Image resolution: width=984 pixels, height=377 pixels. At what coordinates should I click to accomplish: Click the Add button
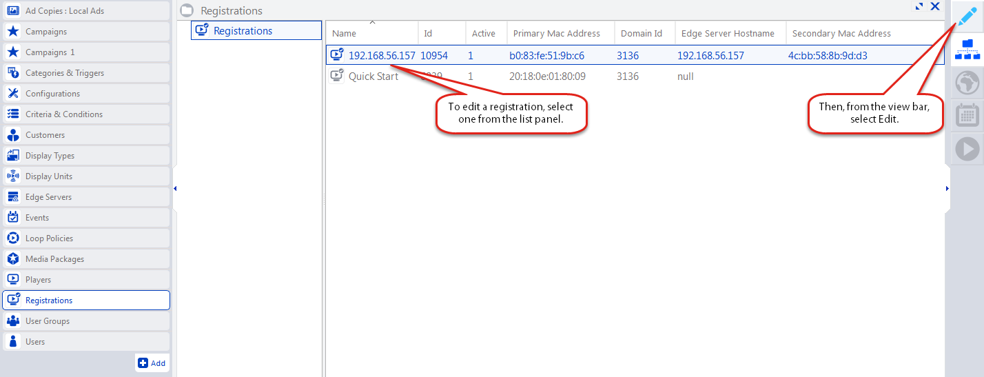click(152, 363)
